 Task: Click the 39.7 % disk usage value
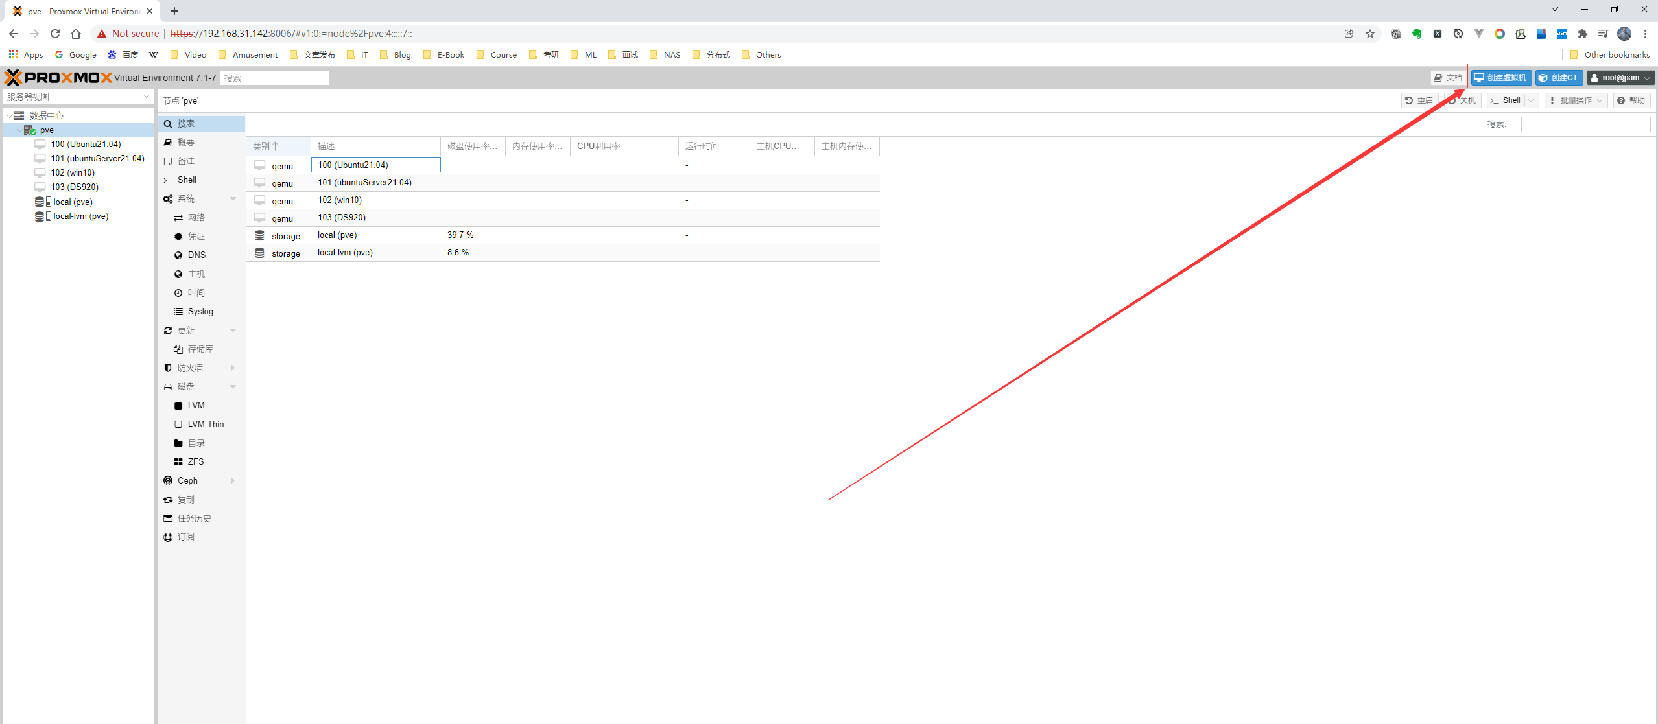coord(460,235)
